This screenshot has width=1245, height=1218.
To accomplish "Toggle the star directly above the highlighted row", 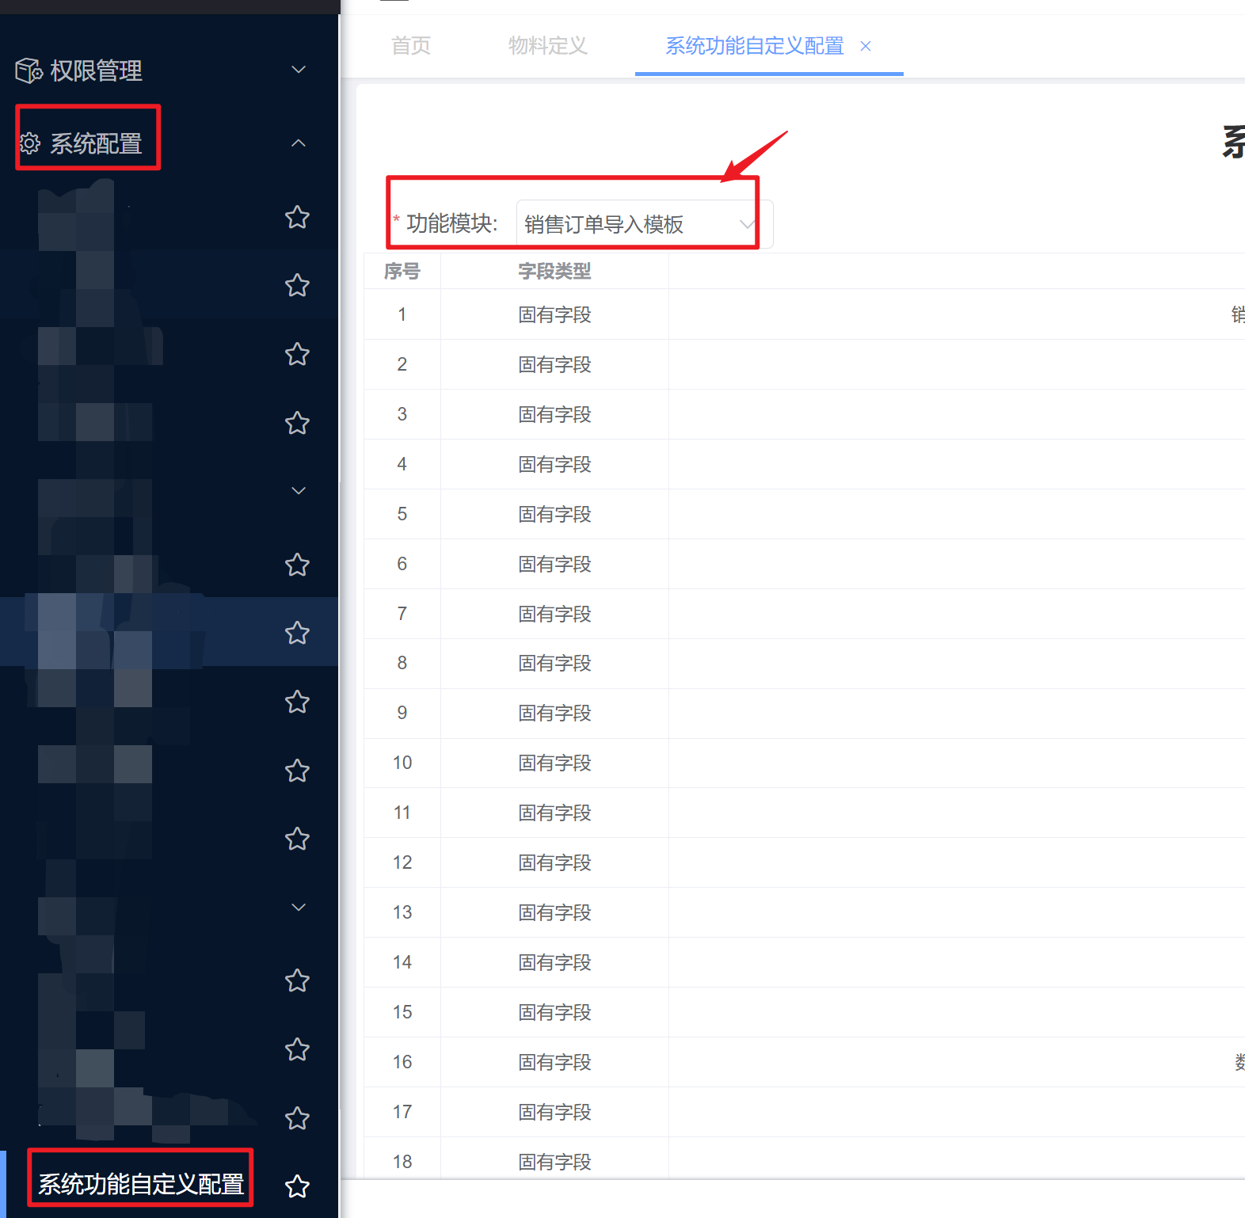I will coord(297,565).
